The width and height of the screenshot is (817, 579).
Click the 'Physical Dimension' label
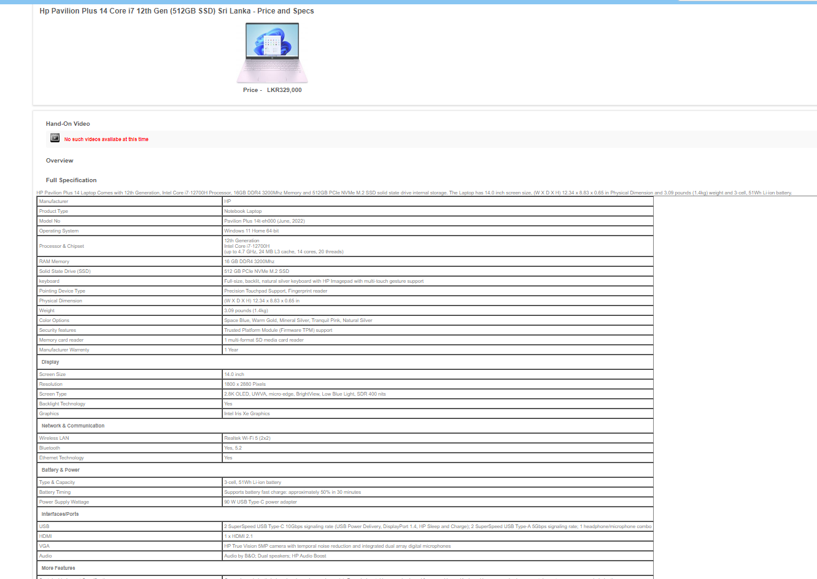point(61,301)
